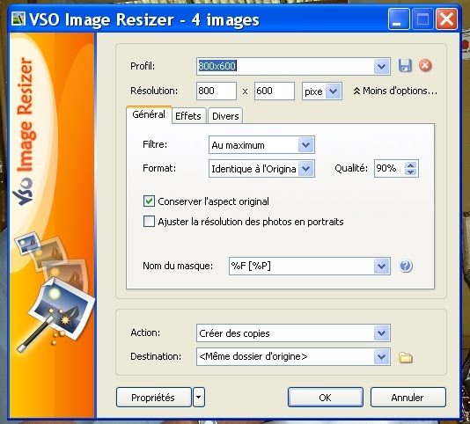Increase Qualité with up arrow
This screenshot has height=424, width=470.
point(411,165)
